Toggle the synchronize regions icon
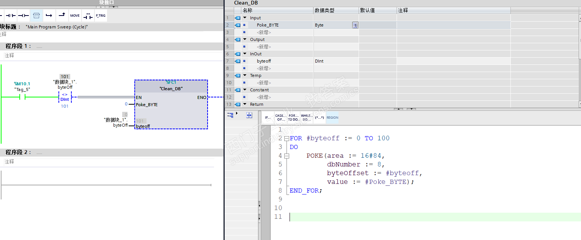Viewport: 581px width, 240px height. (249, 115)
